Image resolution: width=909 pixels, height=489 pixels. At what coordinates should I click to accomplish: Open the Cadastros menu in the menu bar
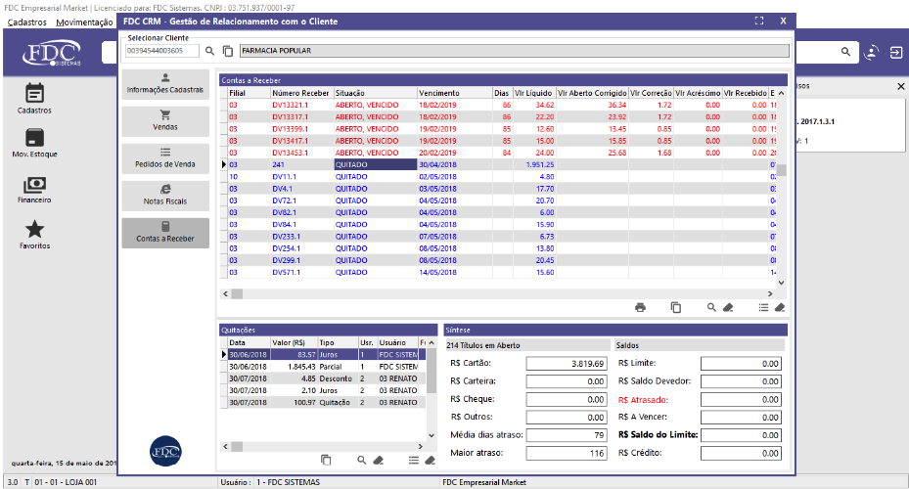(x=26, y=22)
